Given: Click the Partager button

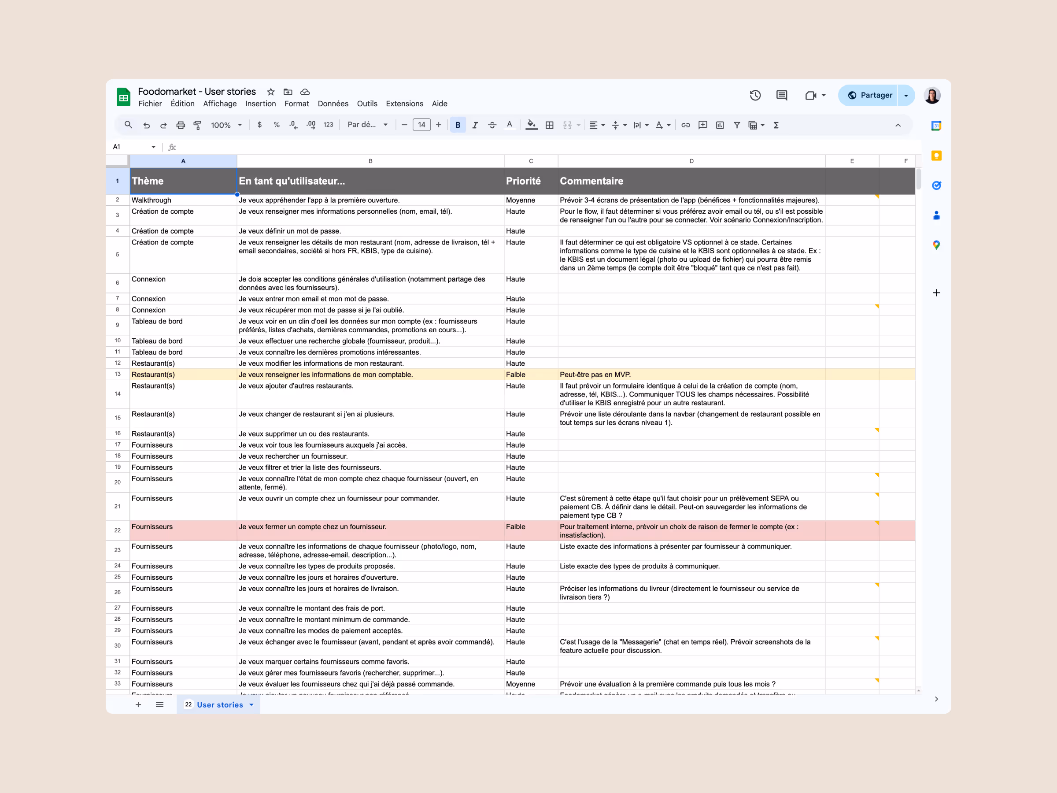Looking at the screenshot, I should (870, 95).
